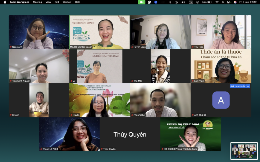Image resolution: width=260 pixels, height=162 pixels.
Task: Check the 38% battery status
Action: click(x=207, y=2)
